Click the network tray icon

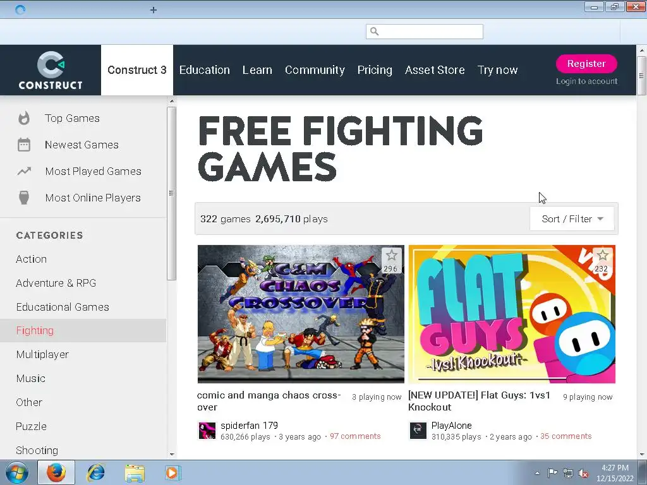coord(568,474)
